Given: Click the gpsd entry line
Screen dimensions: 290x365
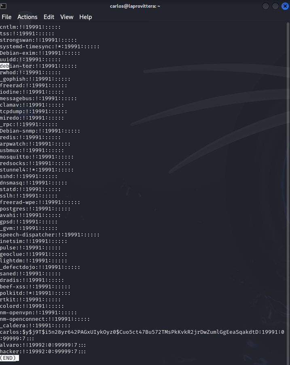Looking at the screenshot, I should pos(29,222).
